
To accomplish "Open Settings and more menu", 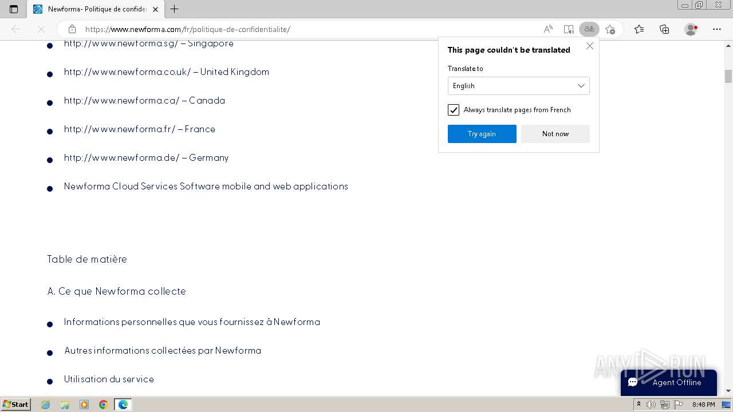I will 717,29.
